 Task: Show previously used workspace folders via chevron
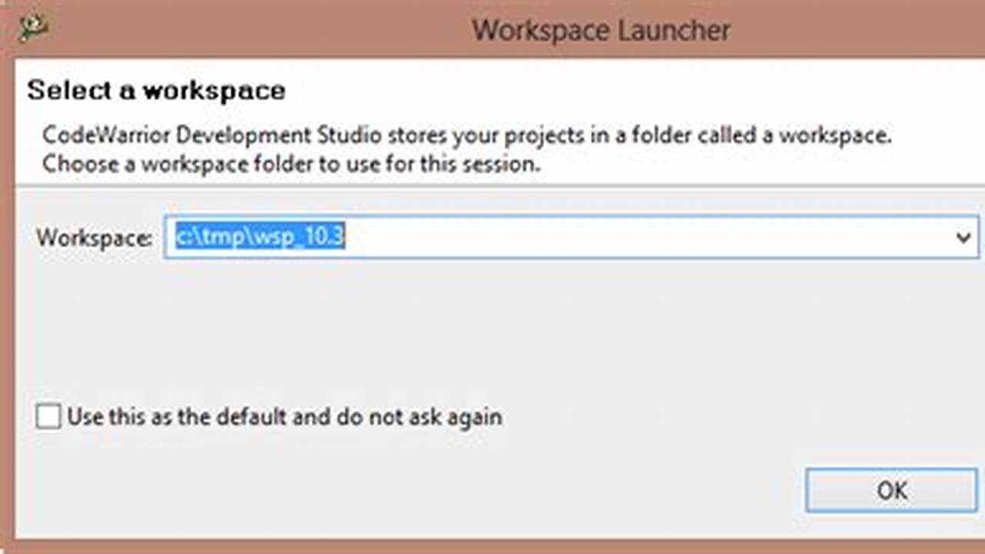pos(965,238)
